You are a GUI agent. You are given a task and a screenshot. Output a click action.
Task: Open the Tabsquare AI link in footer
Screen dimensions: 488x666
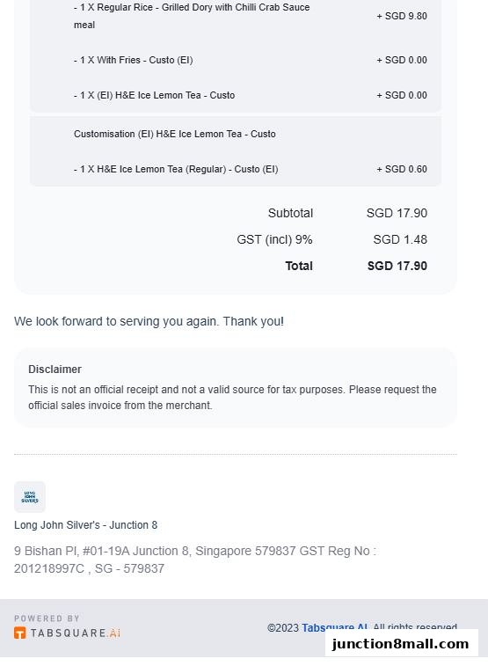tap(334, 627)
